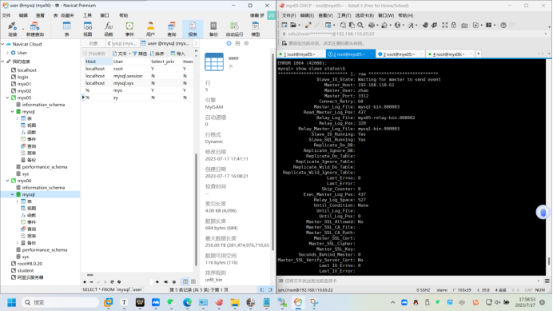Click the Xshell Copy toolbar icon
Viewport: 553px width, 311px height.
click(x=343, y=25)
